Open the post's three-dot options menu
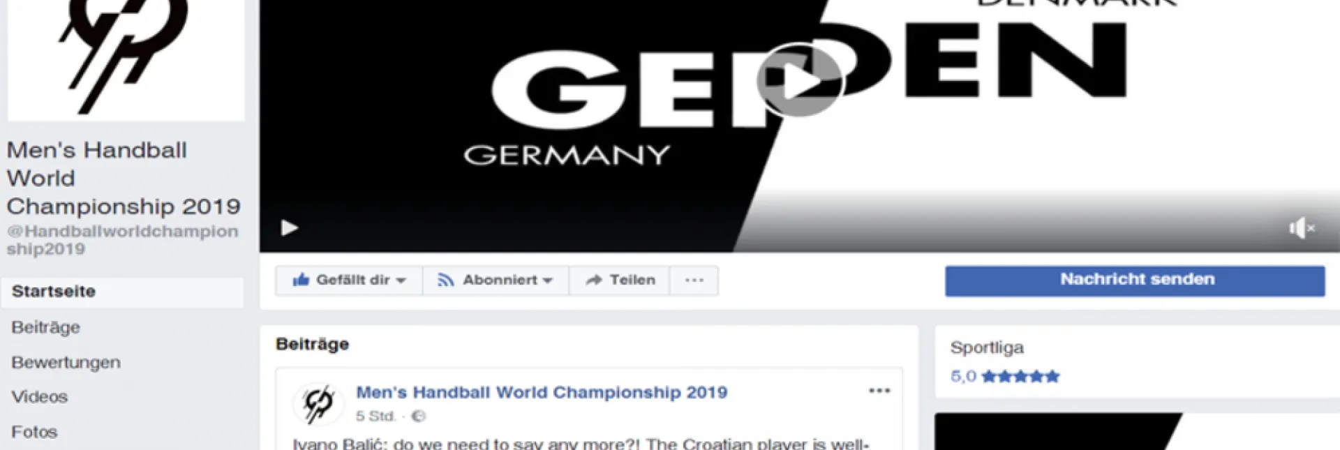The height and width of the screenshot is (450, 1340). pyautogui.click(x=879, y=391)
